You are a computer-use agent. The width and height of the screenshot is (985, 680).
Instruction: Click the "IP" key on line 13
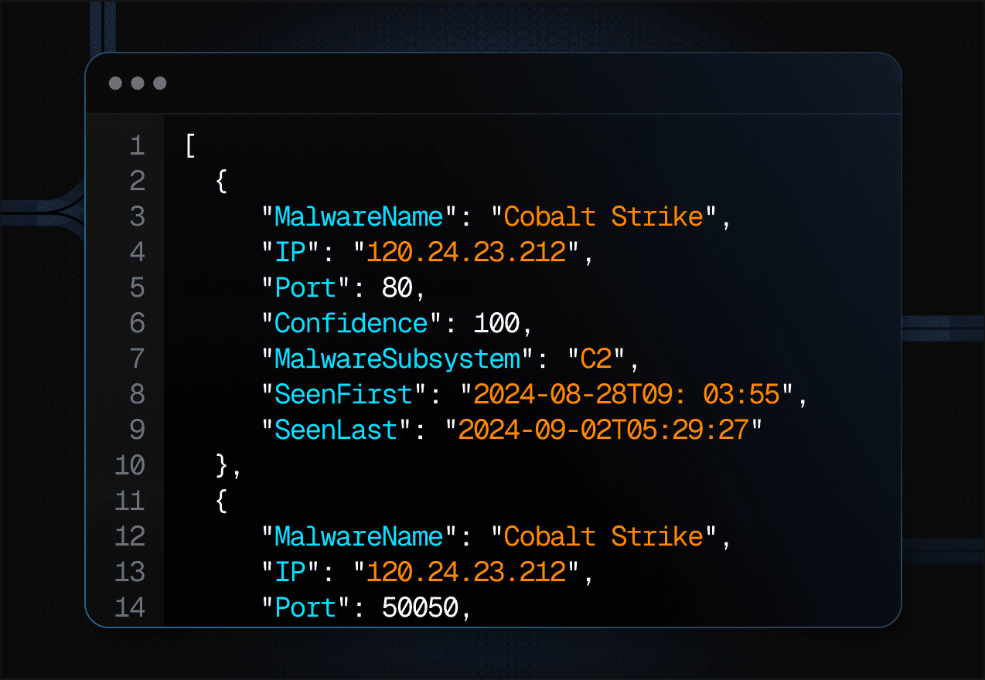coord(291,572)
